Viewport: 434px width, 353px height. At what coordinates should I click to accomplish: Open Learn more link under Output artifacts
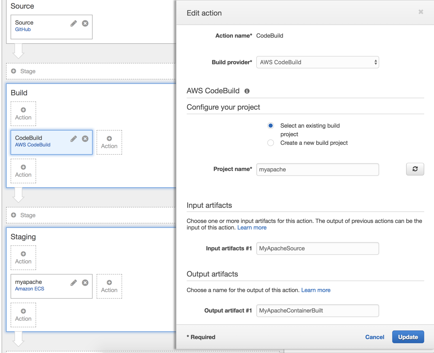point(316,290)
